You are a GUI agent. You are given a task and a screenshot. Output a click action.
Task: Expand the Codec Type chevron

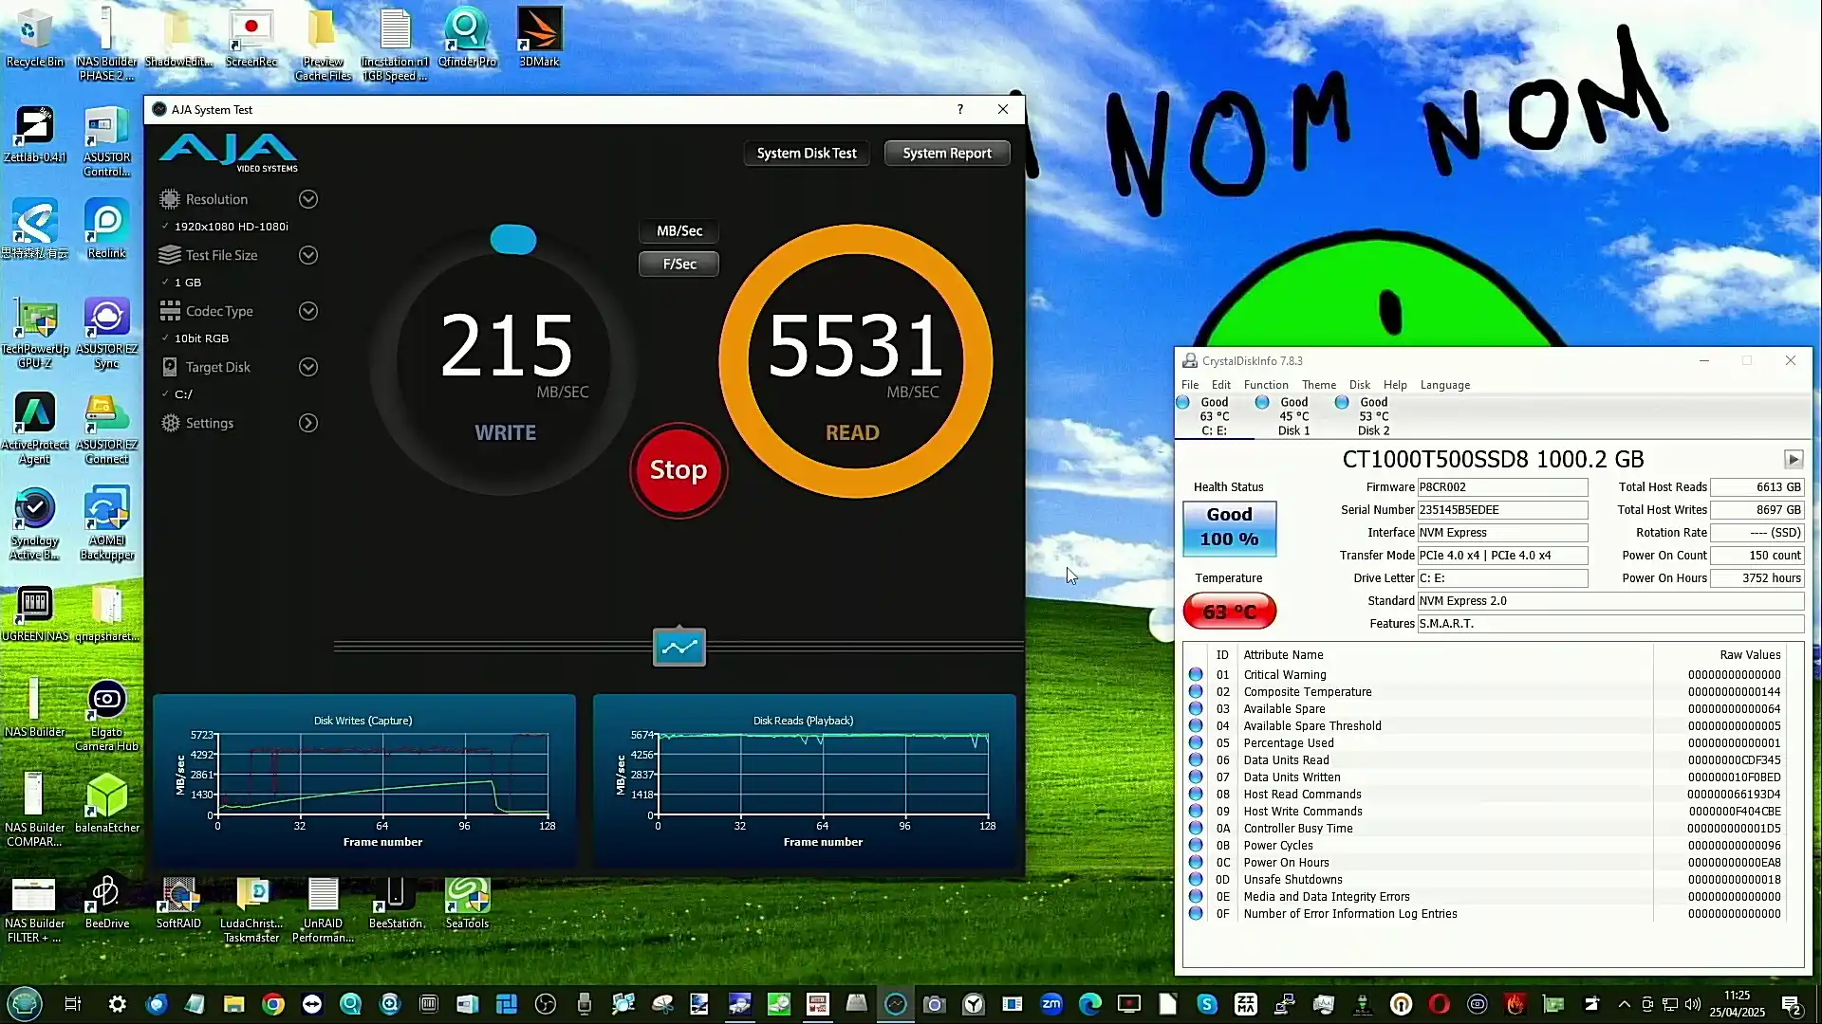tap(308, 311)
